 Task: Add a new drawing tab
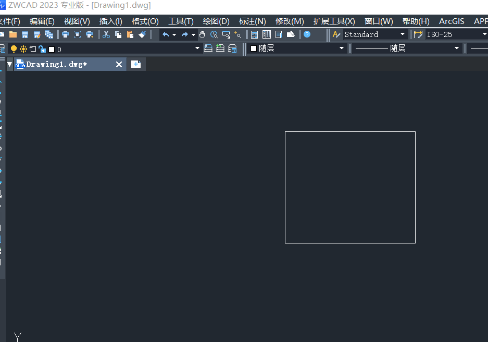(136, 64)
